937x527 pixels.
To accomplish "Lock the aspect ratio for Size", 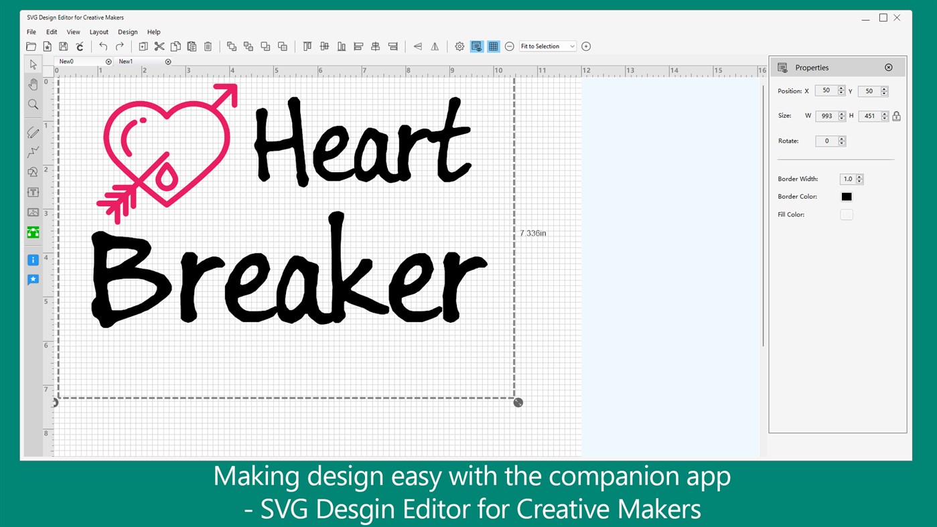I will 897,115.
